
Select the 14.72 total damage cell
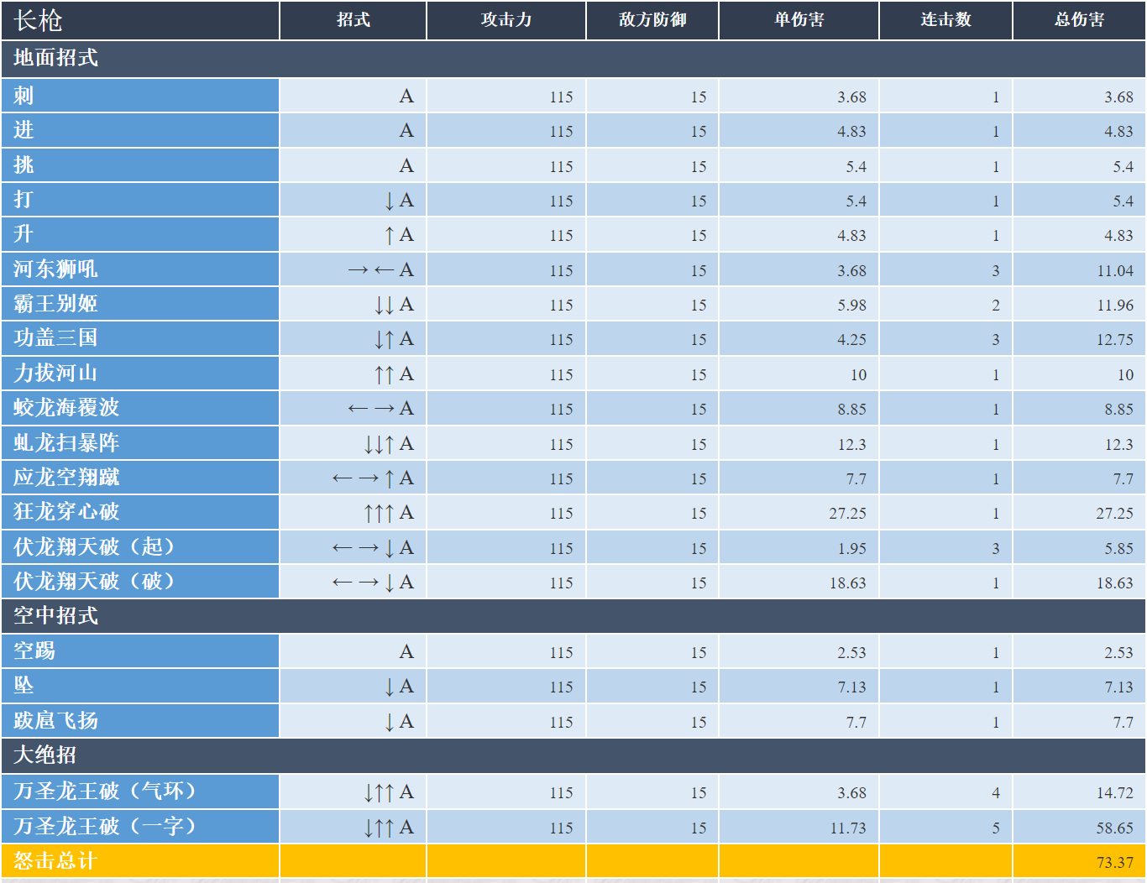tap(1079, 792)
